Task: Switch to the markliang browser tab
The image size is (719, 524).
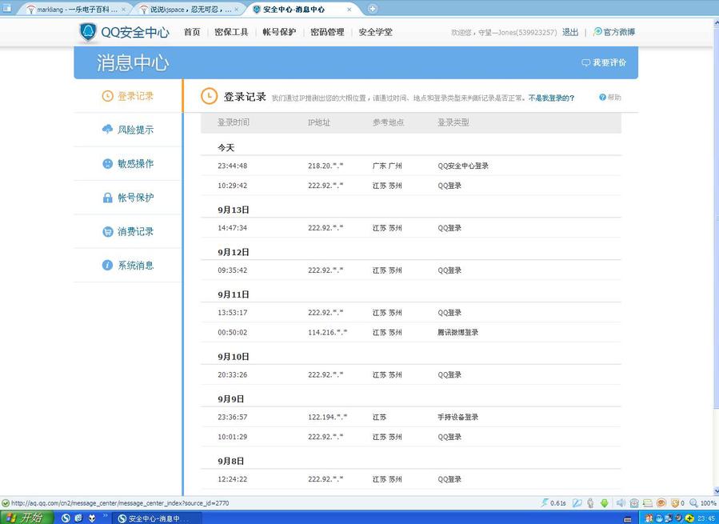Action: [76, 9]
